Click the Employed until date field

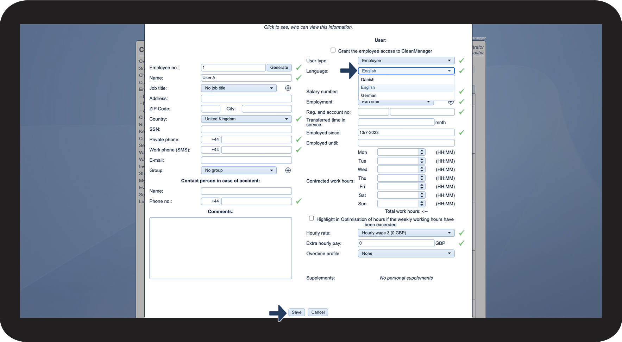point(406,143)
